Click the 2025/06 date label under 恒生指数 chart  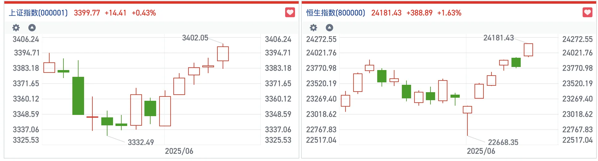(x=481, y=151)
